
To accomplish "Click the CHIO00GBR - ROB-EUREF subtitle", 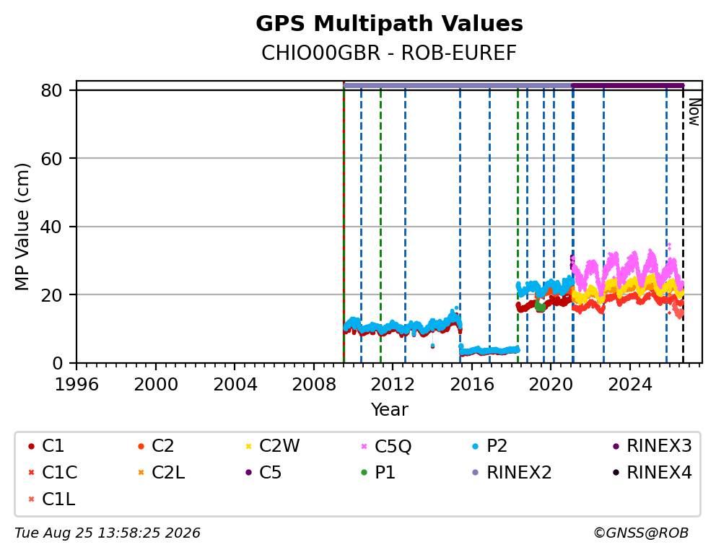I will point(389,53).
